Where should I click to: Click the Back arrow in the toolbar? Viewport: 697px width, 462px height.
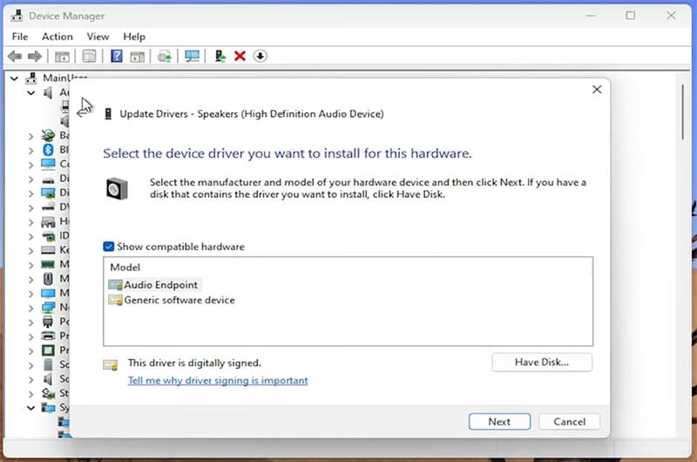click(14, 57)
